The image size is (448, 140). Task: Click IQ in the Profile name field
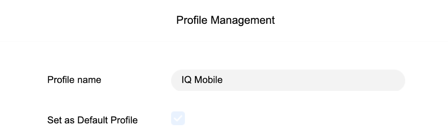coord(186,80)
